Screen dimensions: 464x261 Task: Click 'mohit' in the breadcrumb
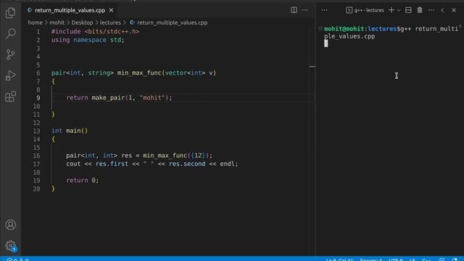[57, 22]
